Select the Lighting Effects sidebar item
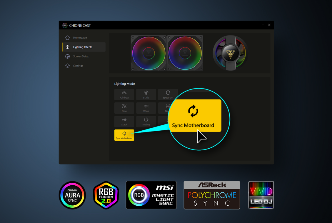 pos(84,47)
